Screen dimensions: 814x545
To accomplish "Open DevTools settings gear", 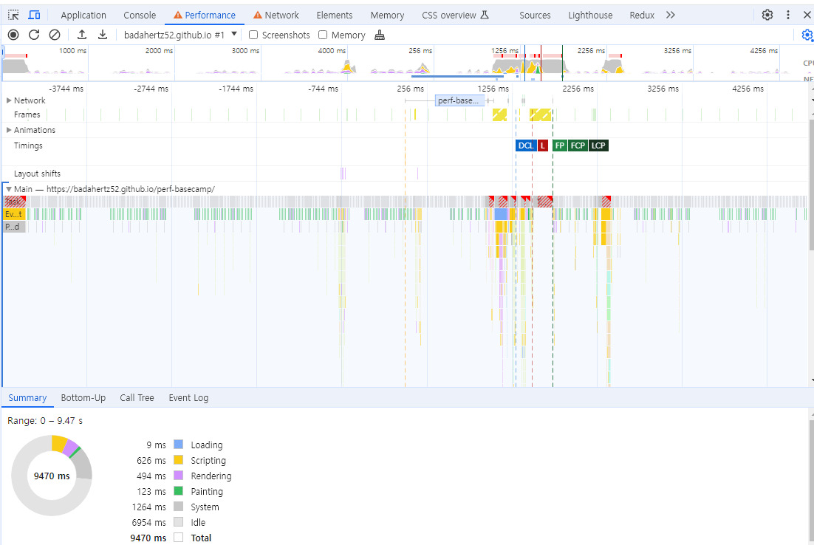I will (767, 15).
